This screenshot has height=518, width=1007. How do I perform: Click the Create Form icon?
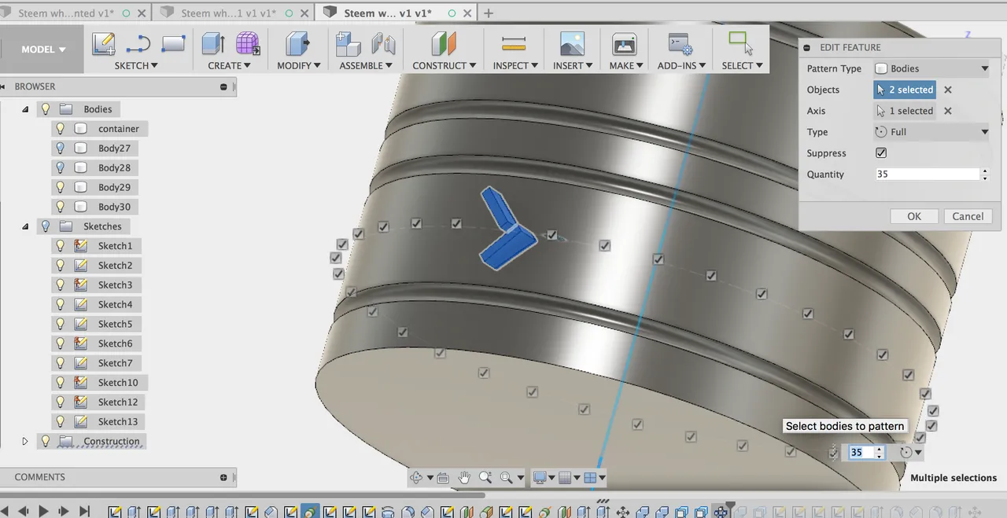click(x=248, y=43)
